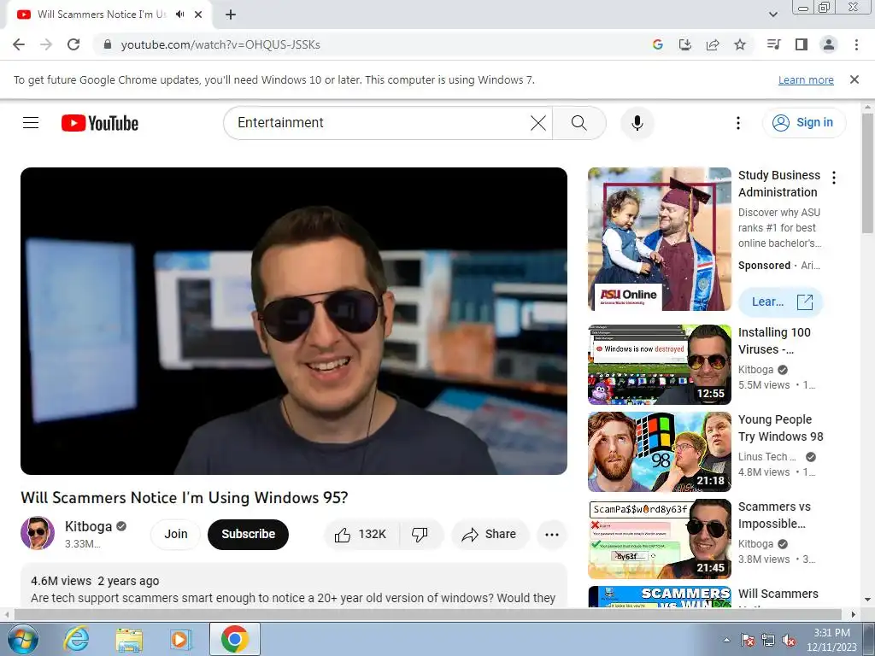Go forward with the browser forward arrow
Screen dimensions: 875x656
click(x=46, y=44)
